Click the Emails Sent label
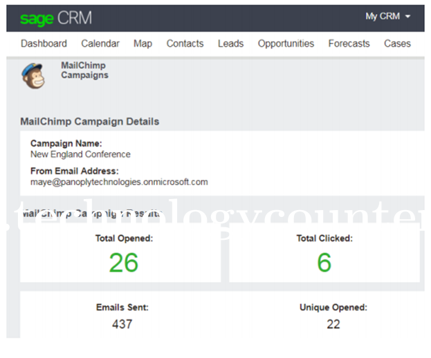Viewport: 431px width, 358px height. click(x=122, y=308)
